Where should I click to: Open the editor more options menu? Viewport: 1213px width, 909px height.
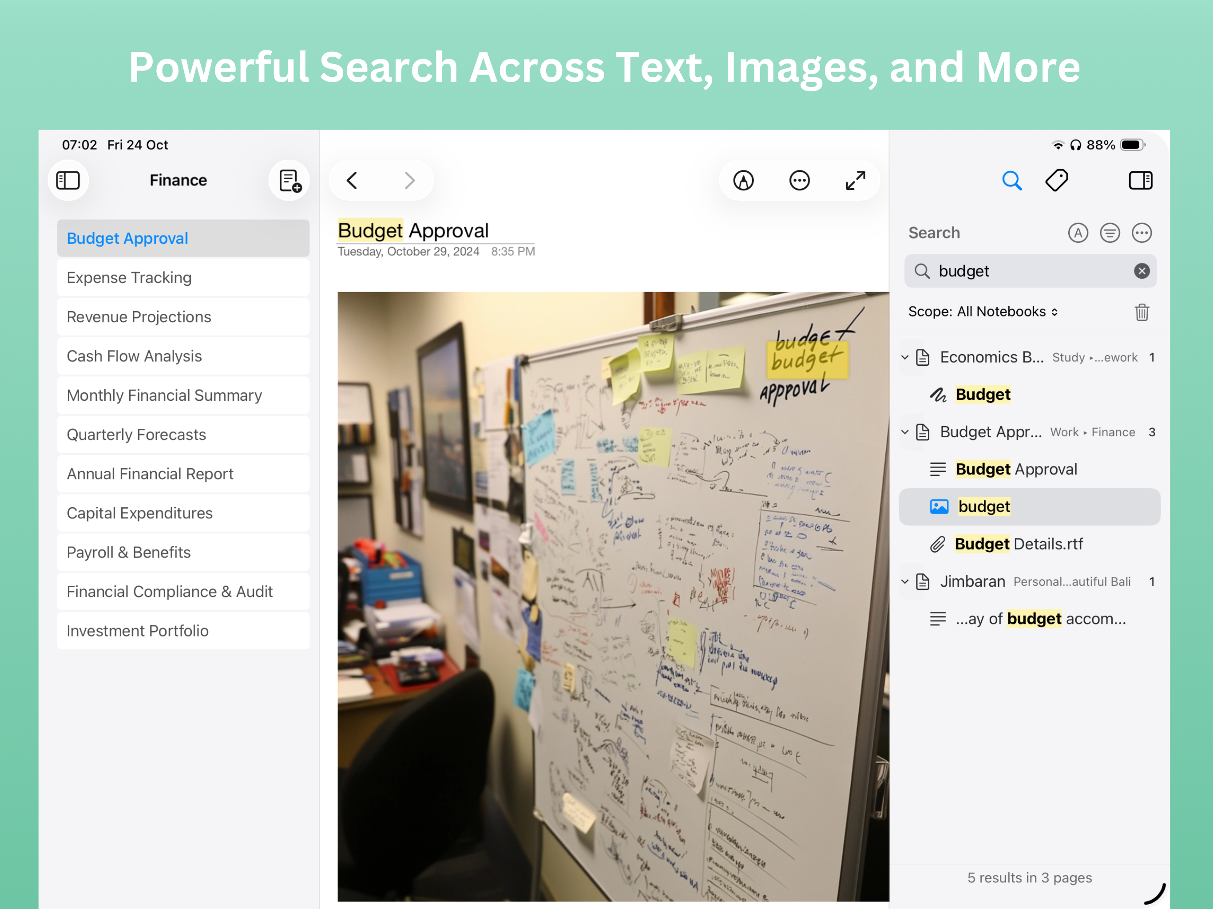pyautogui.click(x=799, y=180)
